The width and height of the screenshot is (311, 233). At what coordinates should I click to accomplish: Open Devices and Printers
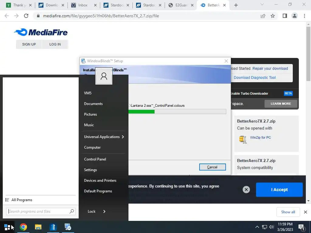click(x=100, y=181)
